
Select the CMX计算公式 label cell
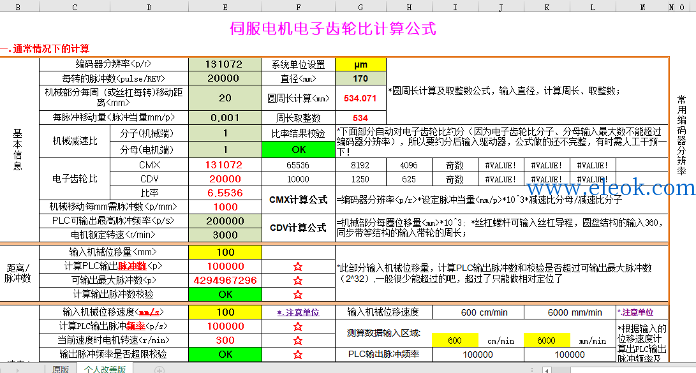[x=299, y=200]
